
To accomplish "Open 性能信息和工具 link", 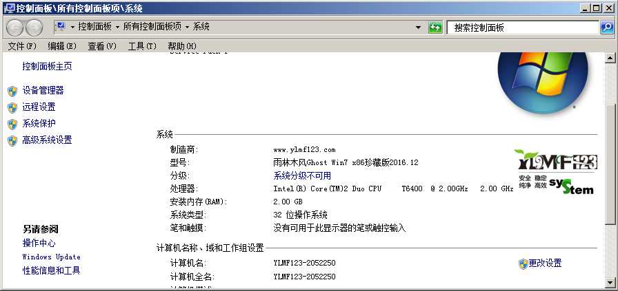I will click(x=52, y=270).
